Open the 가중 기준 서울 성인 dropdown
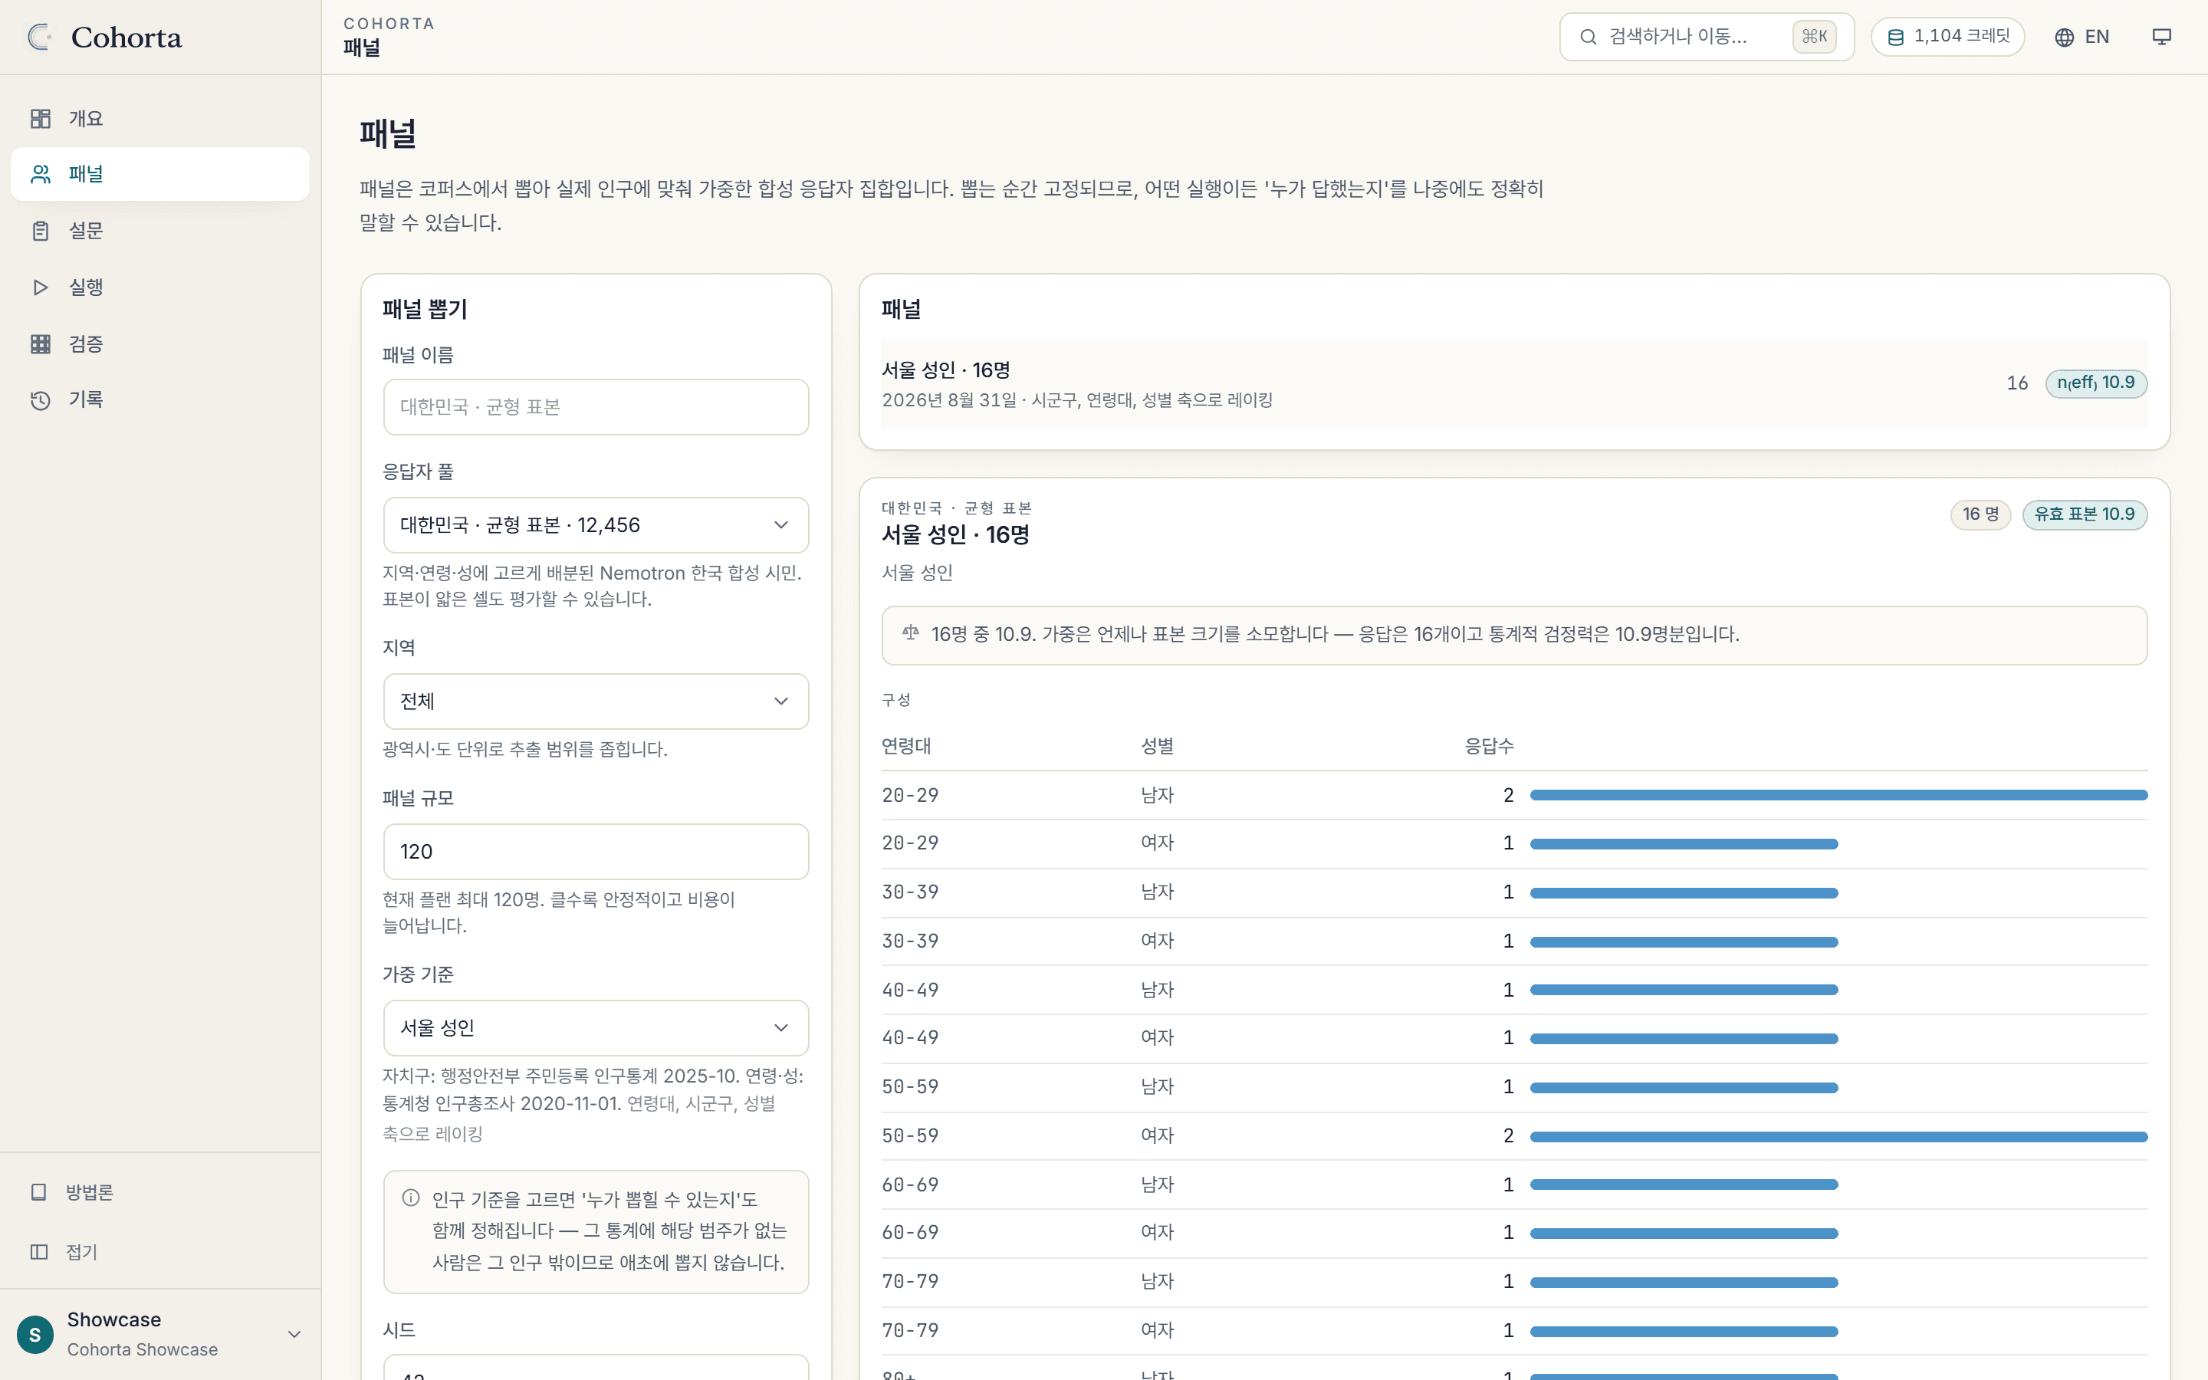 pos(596,1027)
